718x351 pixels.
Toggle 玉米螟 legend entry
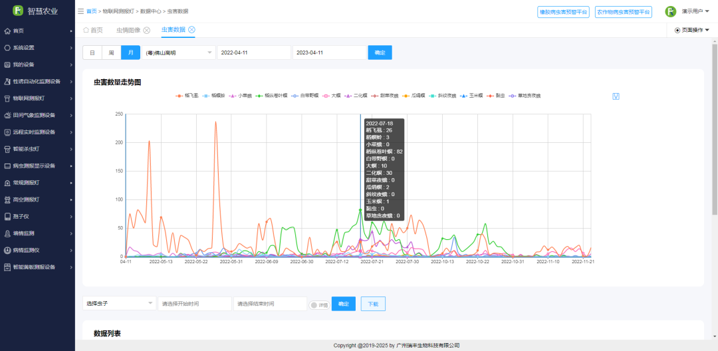(x=473, y=96)
